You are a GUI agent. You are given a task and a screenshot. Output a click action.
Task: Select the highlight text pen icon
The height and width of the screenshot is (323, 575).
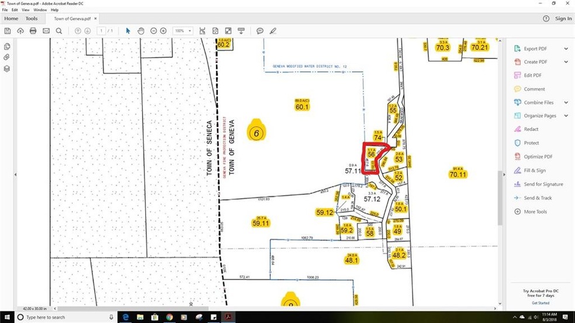tap(273, 31)
